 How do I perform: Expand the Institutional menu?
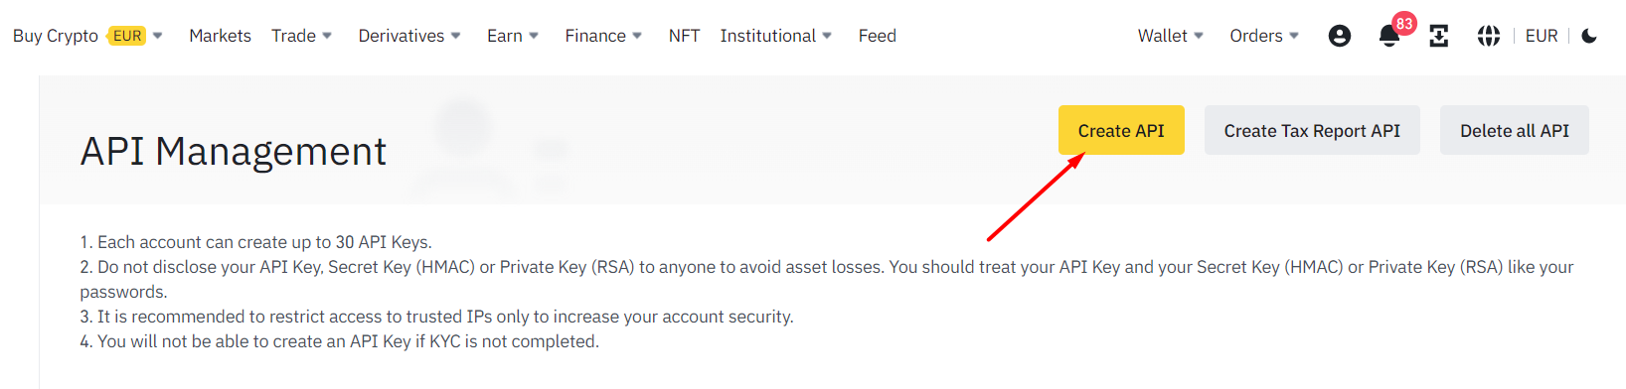776,36
